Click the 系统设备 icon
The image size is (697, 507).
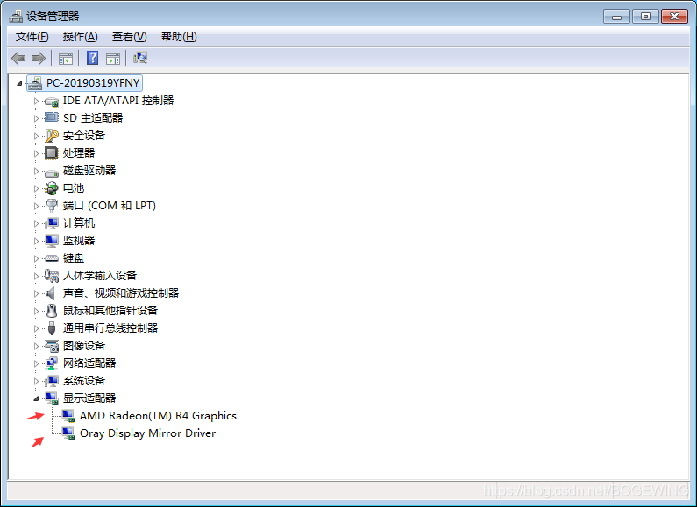click(x=52, y=381)
